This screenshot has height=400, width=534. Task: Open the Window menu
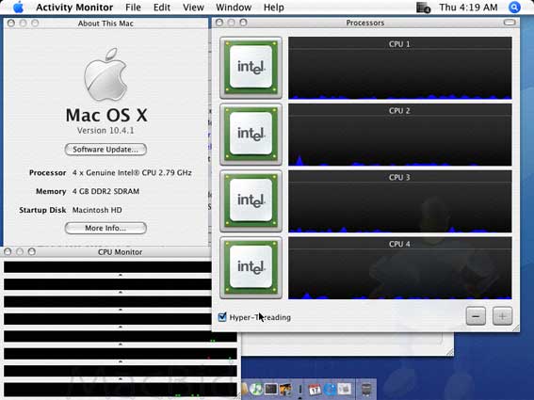coord(234,8)
